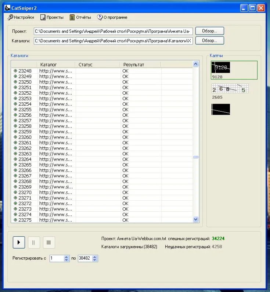Click the О программе help icon
Screen dimensions: 270x292
tap(100, 17)
